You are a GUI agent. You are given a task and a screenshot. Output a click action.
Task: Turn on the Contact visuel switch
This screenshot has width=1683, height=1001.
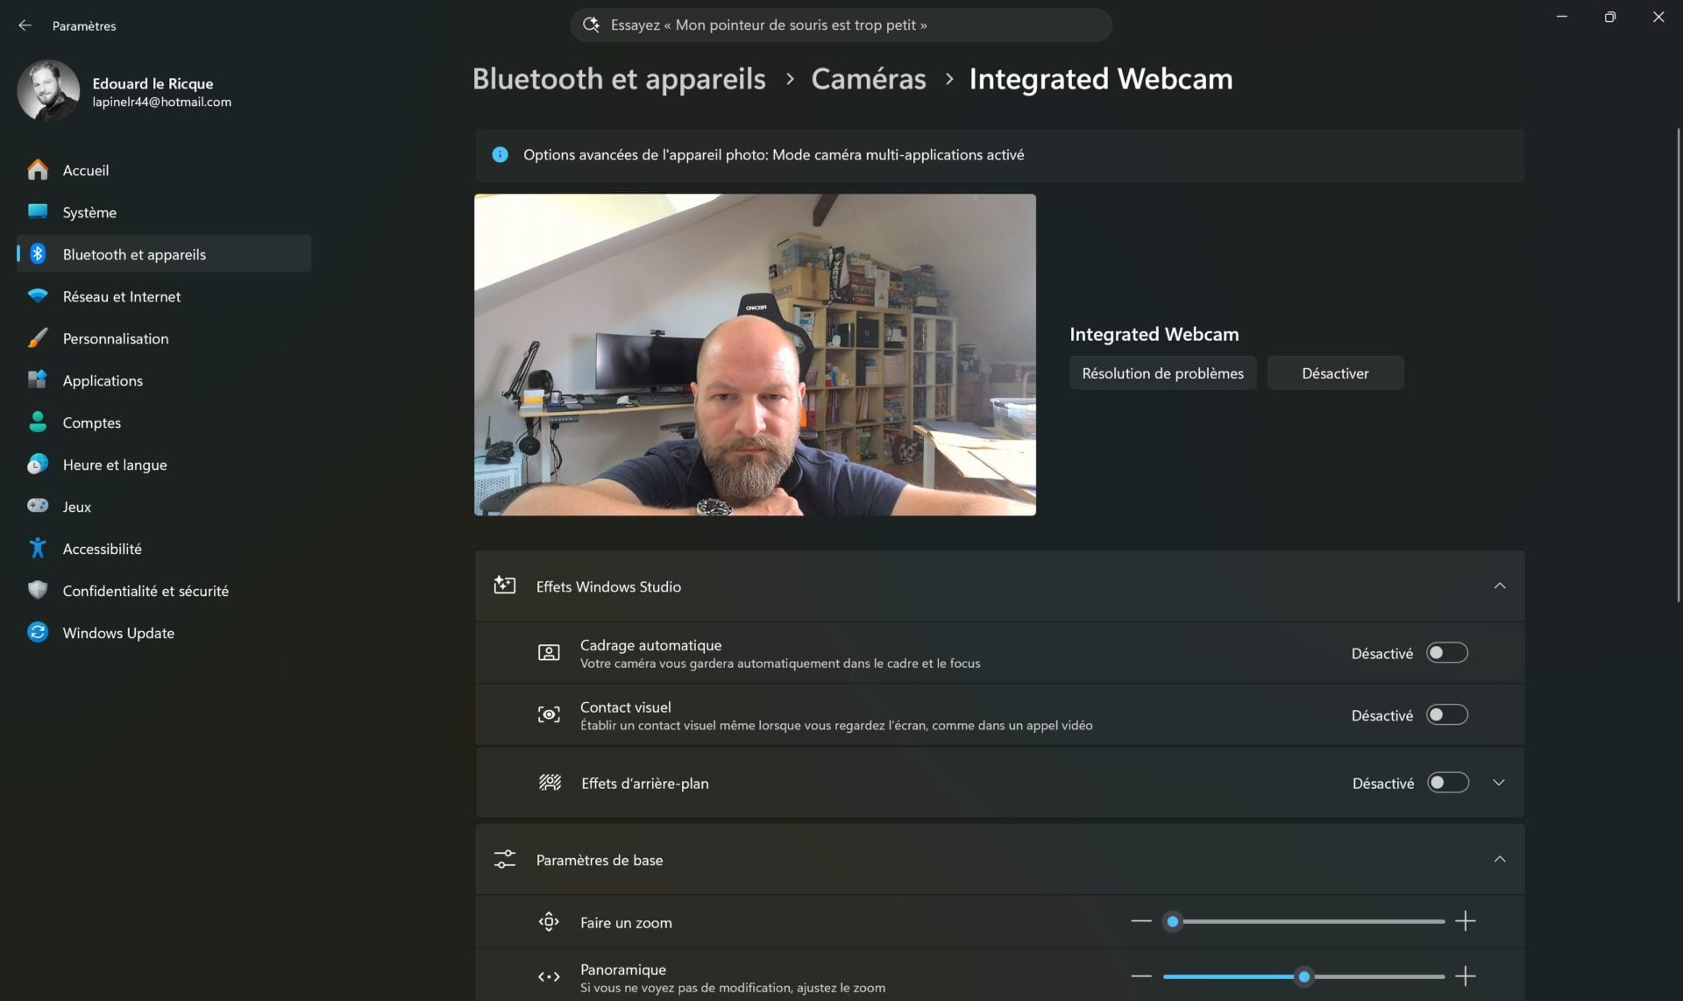pyautogui.click(x=1447, y=715)
